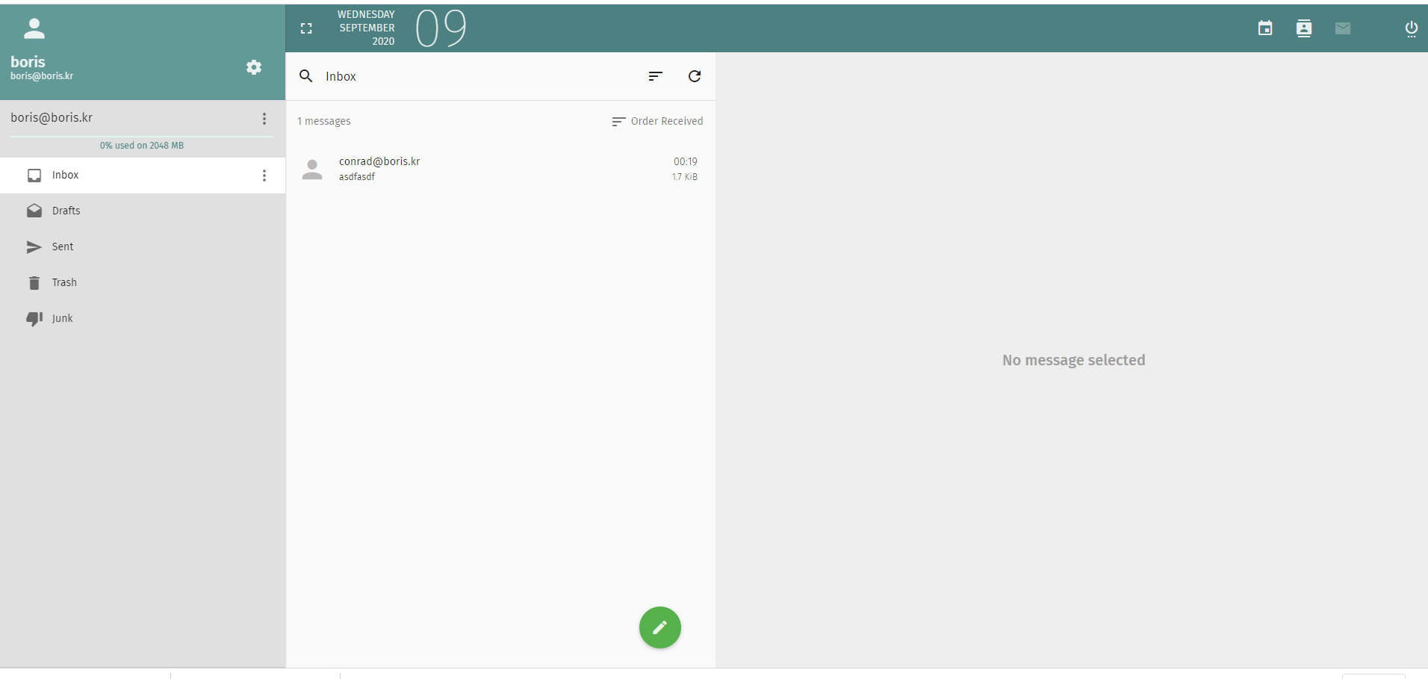Change the Order Received sort setting
The height and width of the screenshot is (679, 1428).
[657, 121]
